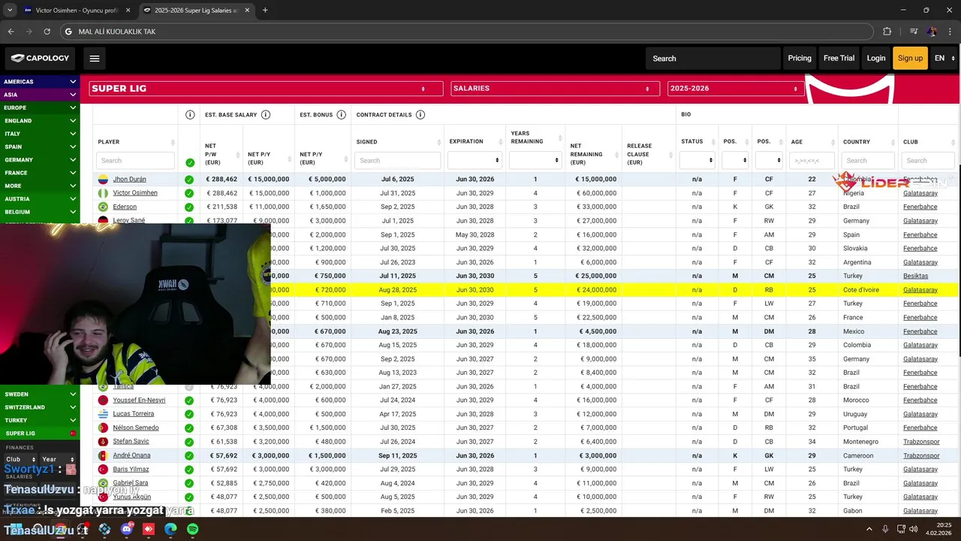Toggle verified check for Youssef En-Nesyri
961x541 pixels.
point(189,400)
